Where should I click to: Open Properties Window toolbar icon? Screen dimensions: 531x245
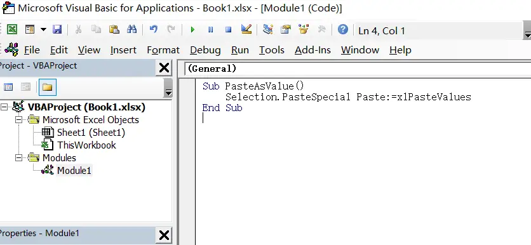pyautogui.click(x=286, y=30)
